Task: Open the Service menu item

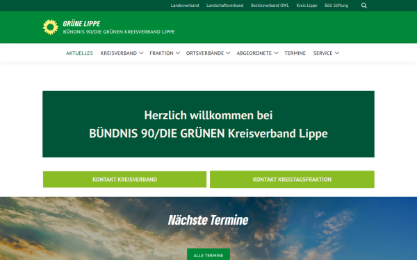Action: click(323, 53)
